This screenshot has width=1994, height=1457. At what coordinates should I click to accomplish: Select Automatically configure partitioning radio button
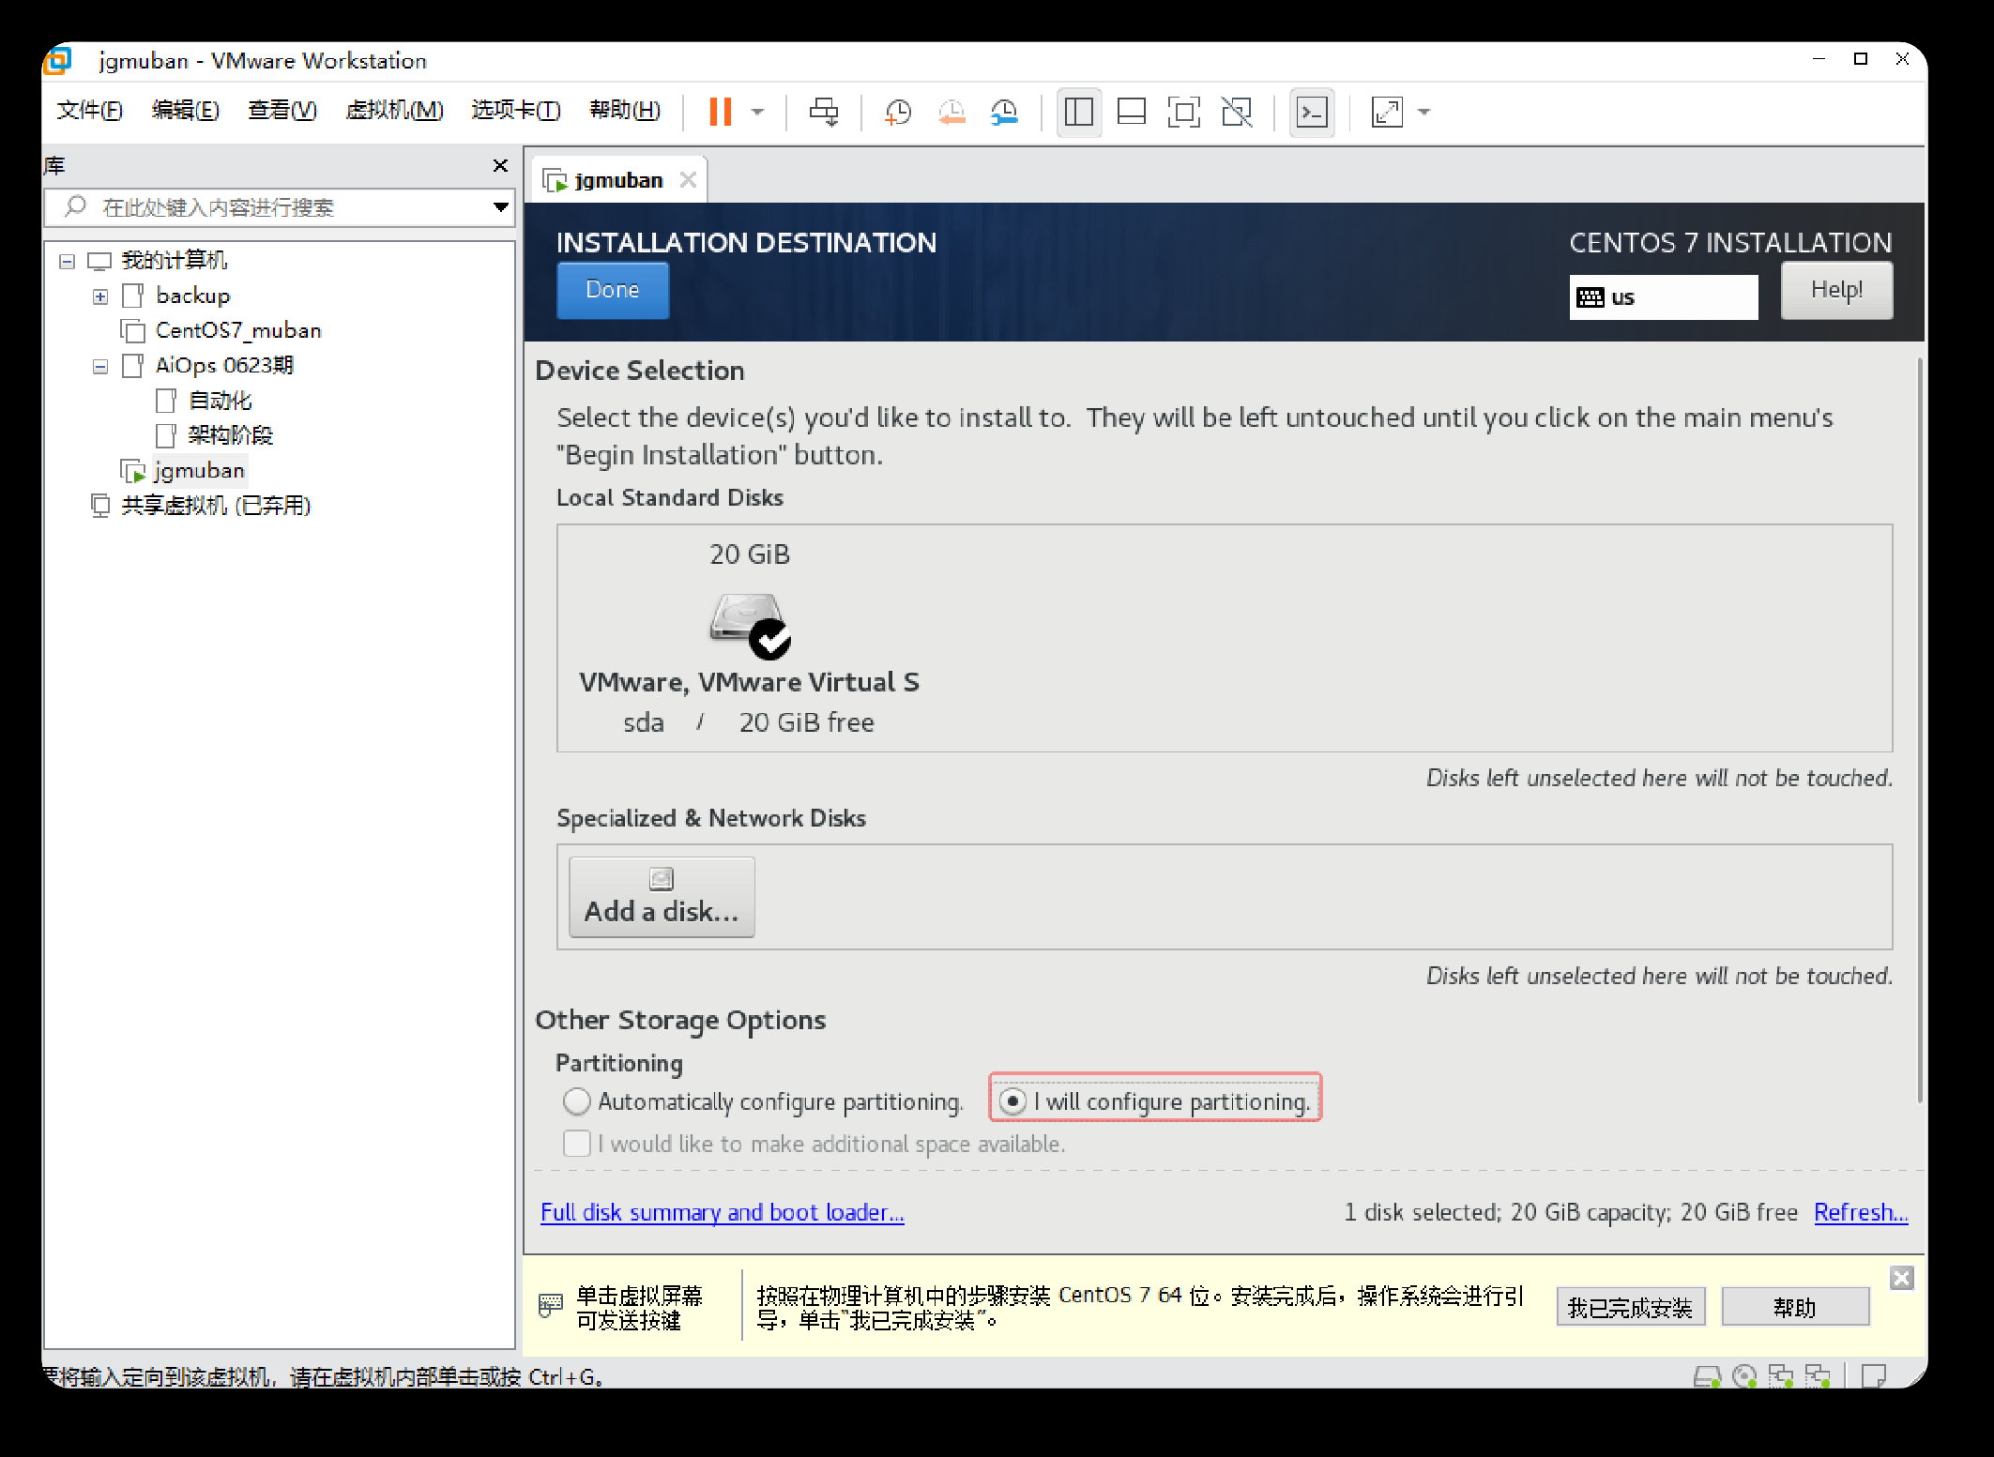[576, 1101]
